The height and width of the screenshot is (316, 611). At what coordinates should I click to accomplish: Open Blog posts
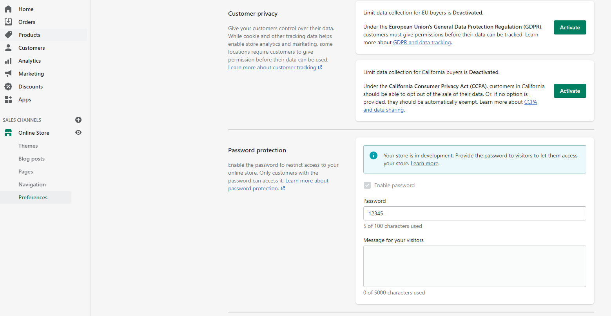pos(31,158)
